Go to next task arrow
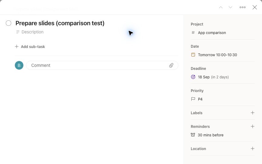262x164 pixels. coord(230,7)
